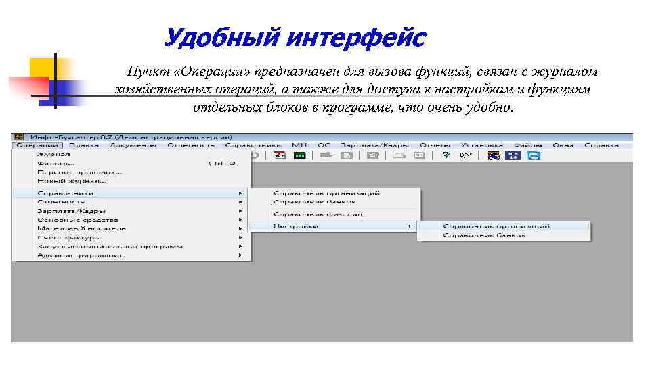Click the Инфо-Бухгалтер app icon in title bar
The height and width of the screenshot is (365, 650).
click(x=19, y=137)
